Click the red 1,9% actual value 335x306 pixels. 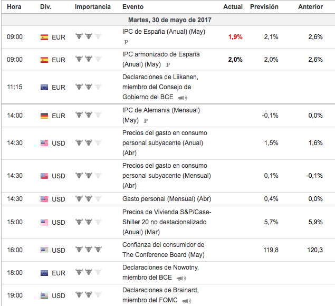[235, 37]
